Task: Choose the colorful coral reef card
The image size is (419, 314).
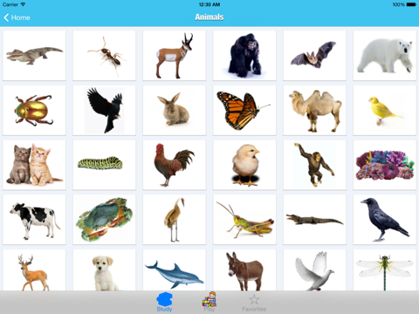Action: click(385, 165)
